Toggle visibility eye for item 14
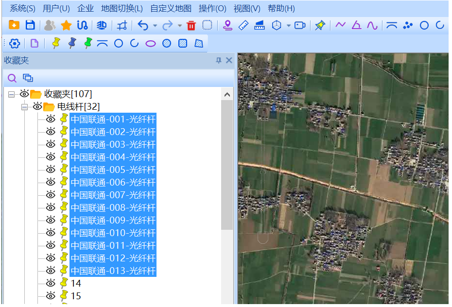Image resolution: width=452 pixels, height=307 pixels. point(51,283)
